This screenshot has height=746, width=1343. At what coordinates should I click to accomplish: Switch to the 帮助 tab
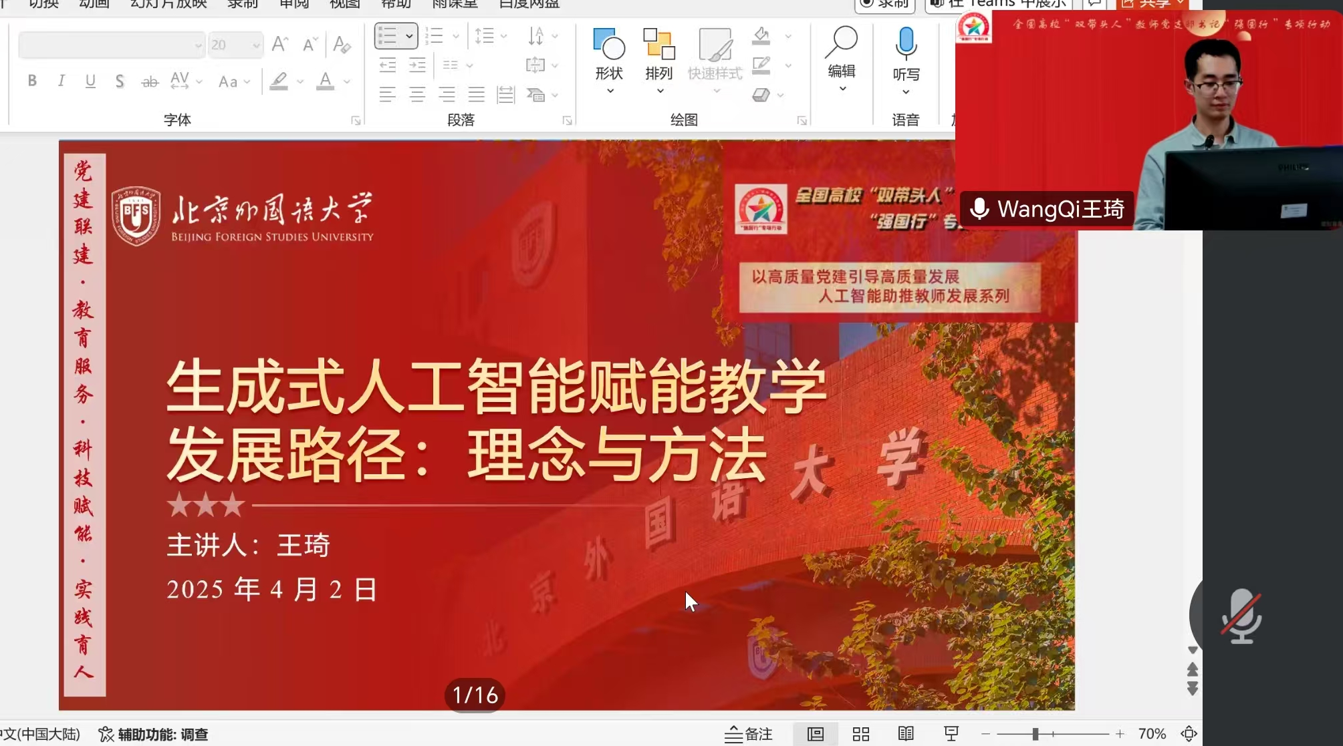(396, 3)
